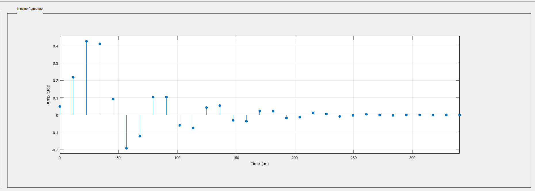
Task: Click the 0.3 tick label on amplitude axis
Action: pos(56,63)
